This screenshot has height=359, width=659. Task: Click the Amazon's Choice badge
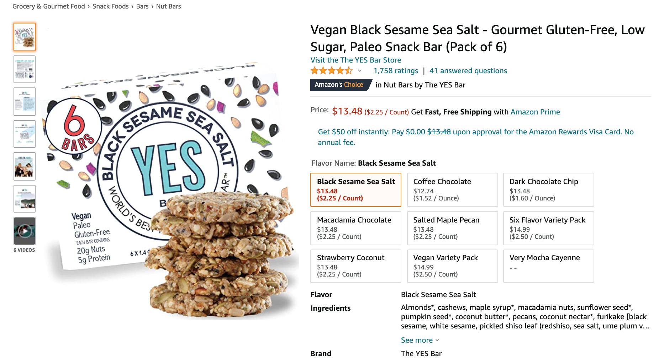339,85
